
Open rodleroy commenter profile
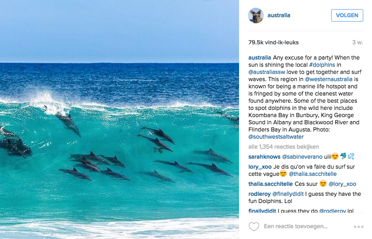259,194
